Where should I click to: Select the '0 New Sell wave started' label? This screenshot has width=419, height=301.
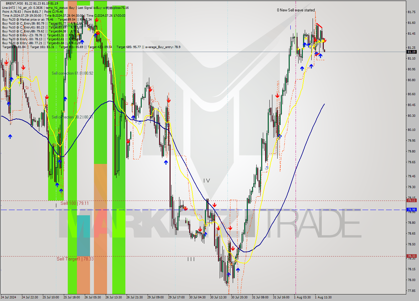tap(296, 10)
